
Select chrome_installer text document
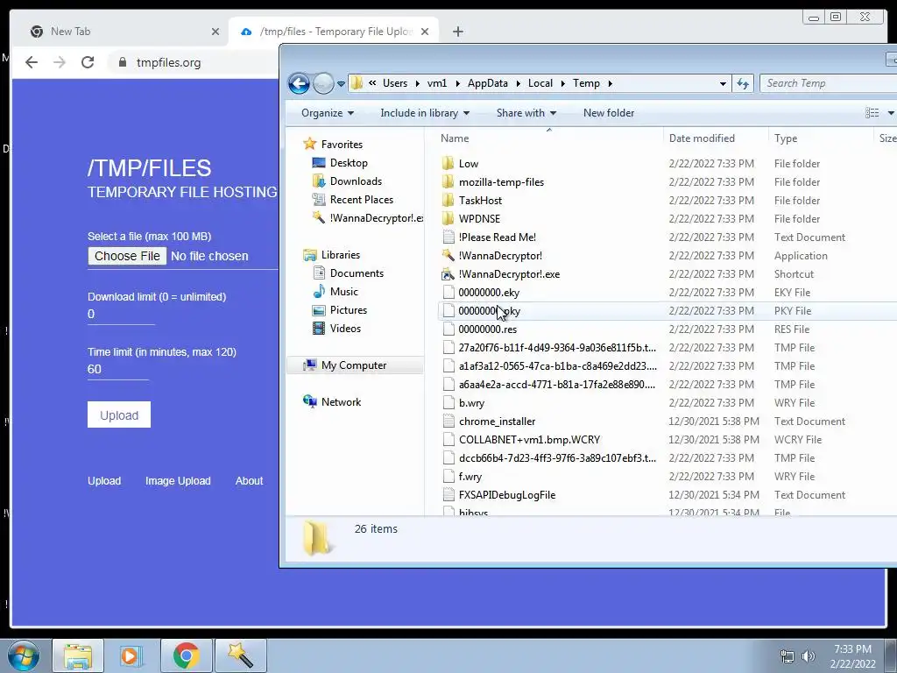497,422
